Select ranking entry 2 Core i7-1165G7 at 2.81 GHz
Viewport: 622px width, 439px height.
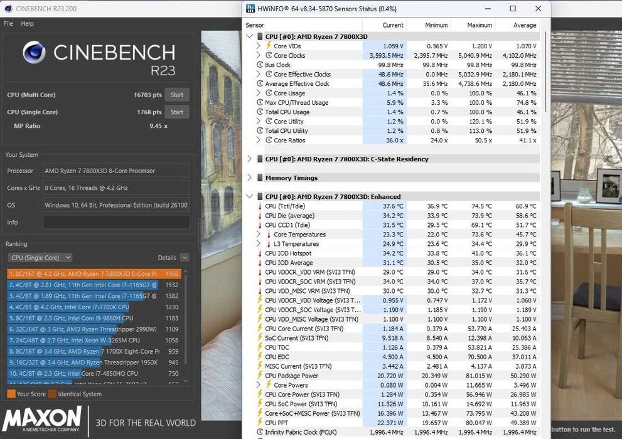(94, 285)
